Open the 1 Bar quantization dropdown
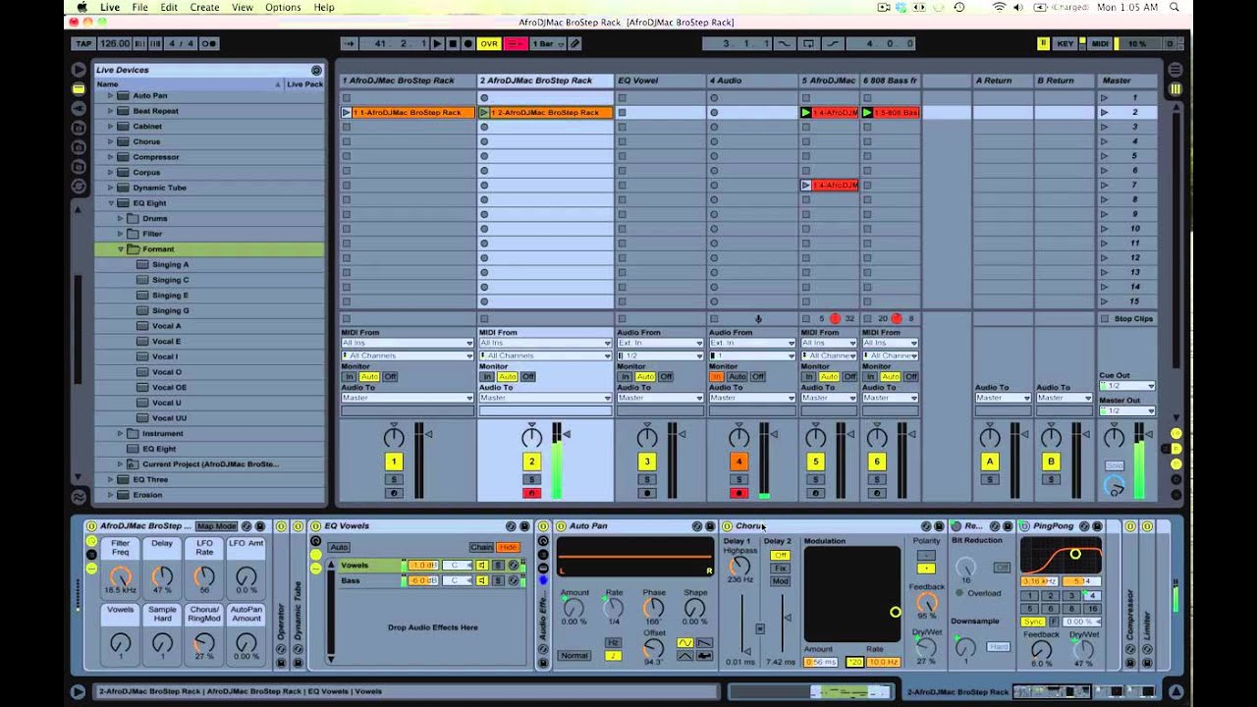The height and width of the screenshot is (707, 1257). [549, 43]
